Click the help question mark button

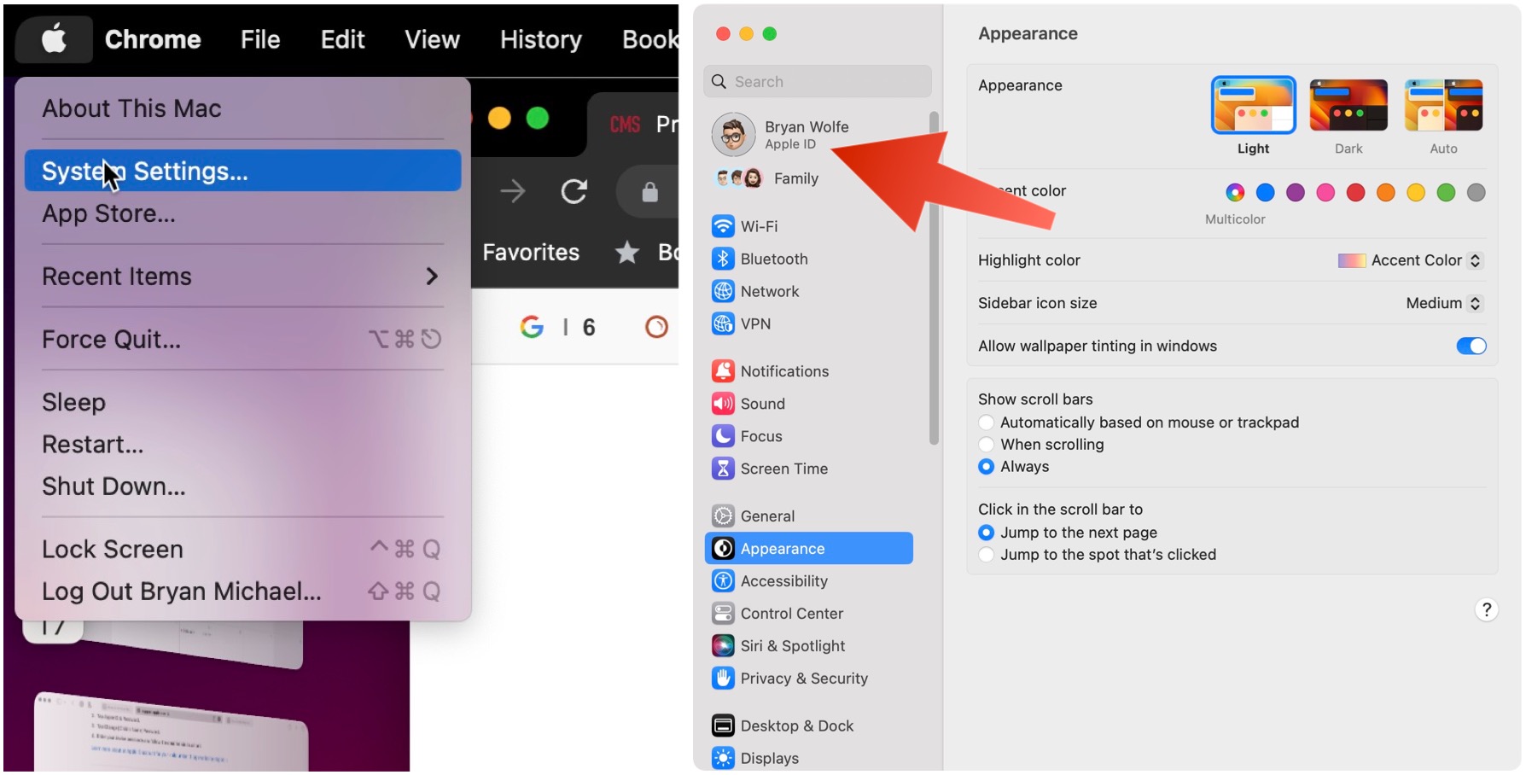pos(1486,609)
